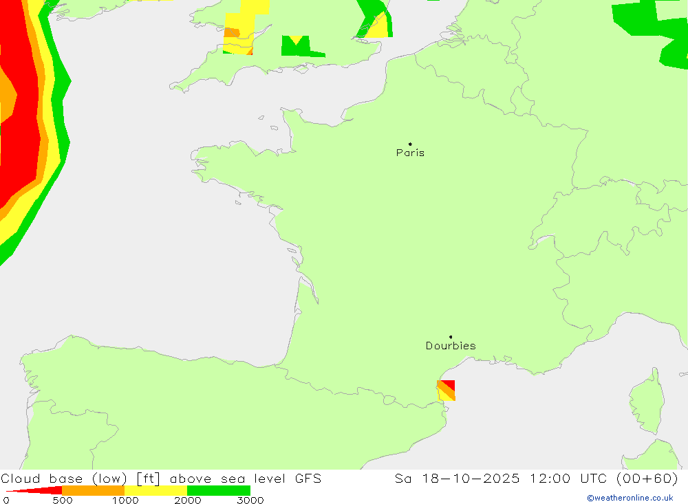The width and height of the screenshot is (688, 504).
Task: Click the legend value 3000
Action: (250, 500)
